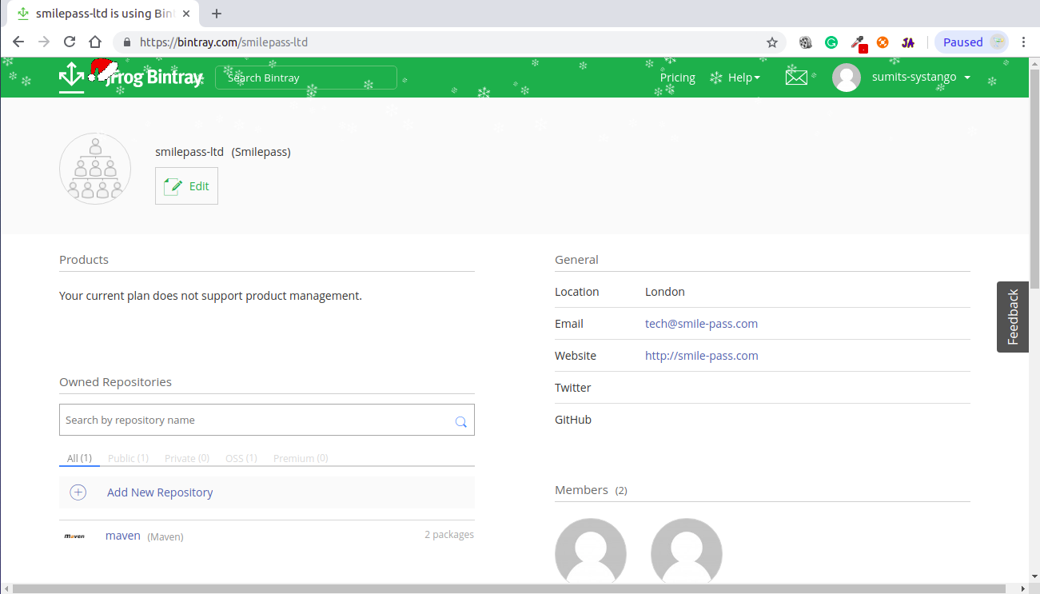Image resolution: width=1040 pixels, height=594 pixels.
Task: Reload the page
Action: (x=70, y=42)
